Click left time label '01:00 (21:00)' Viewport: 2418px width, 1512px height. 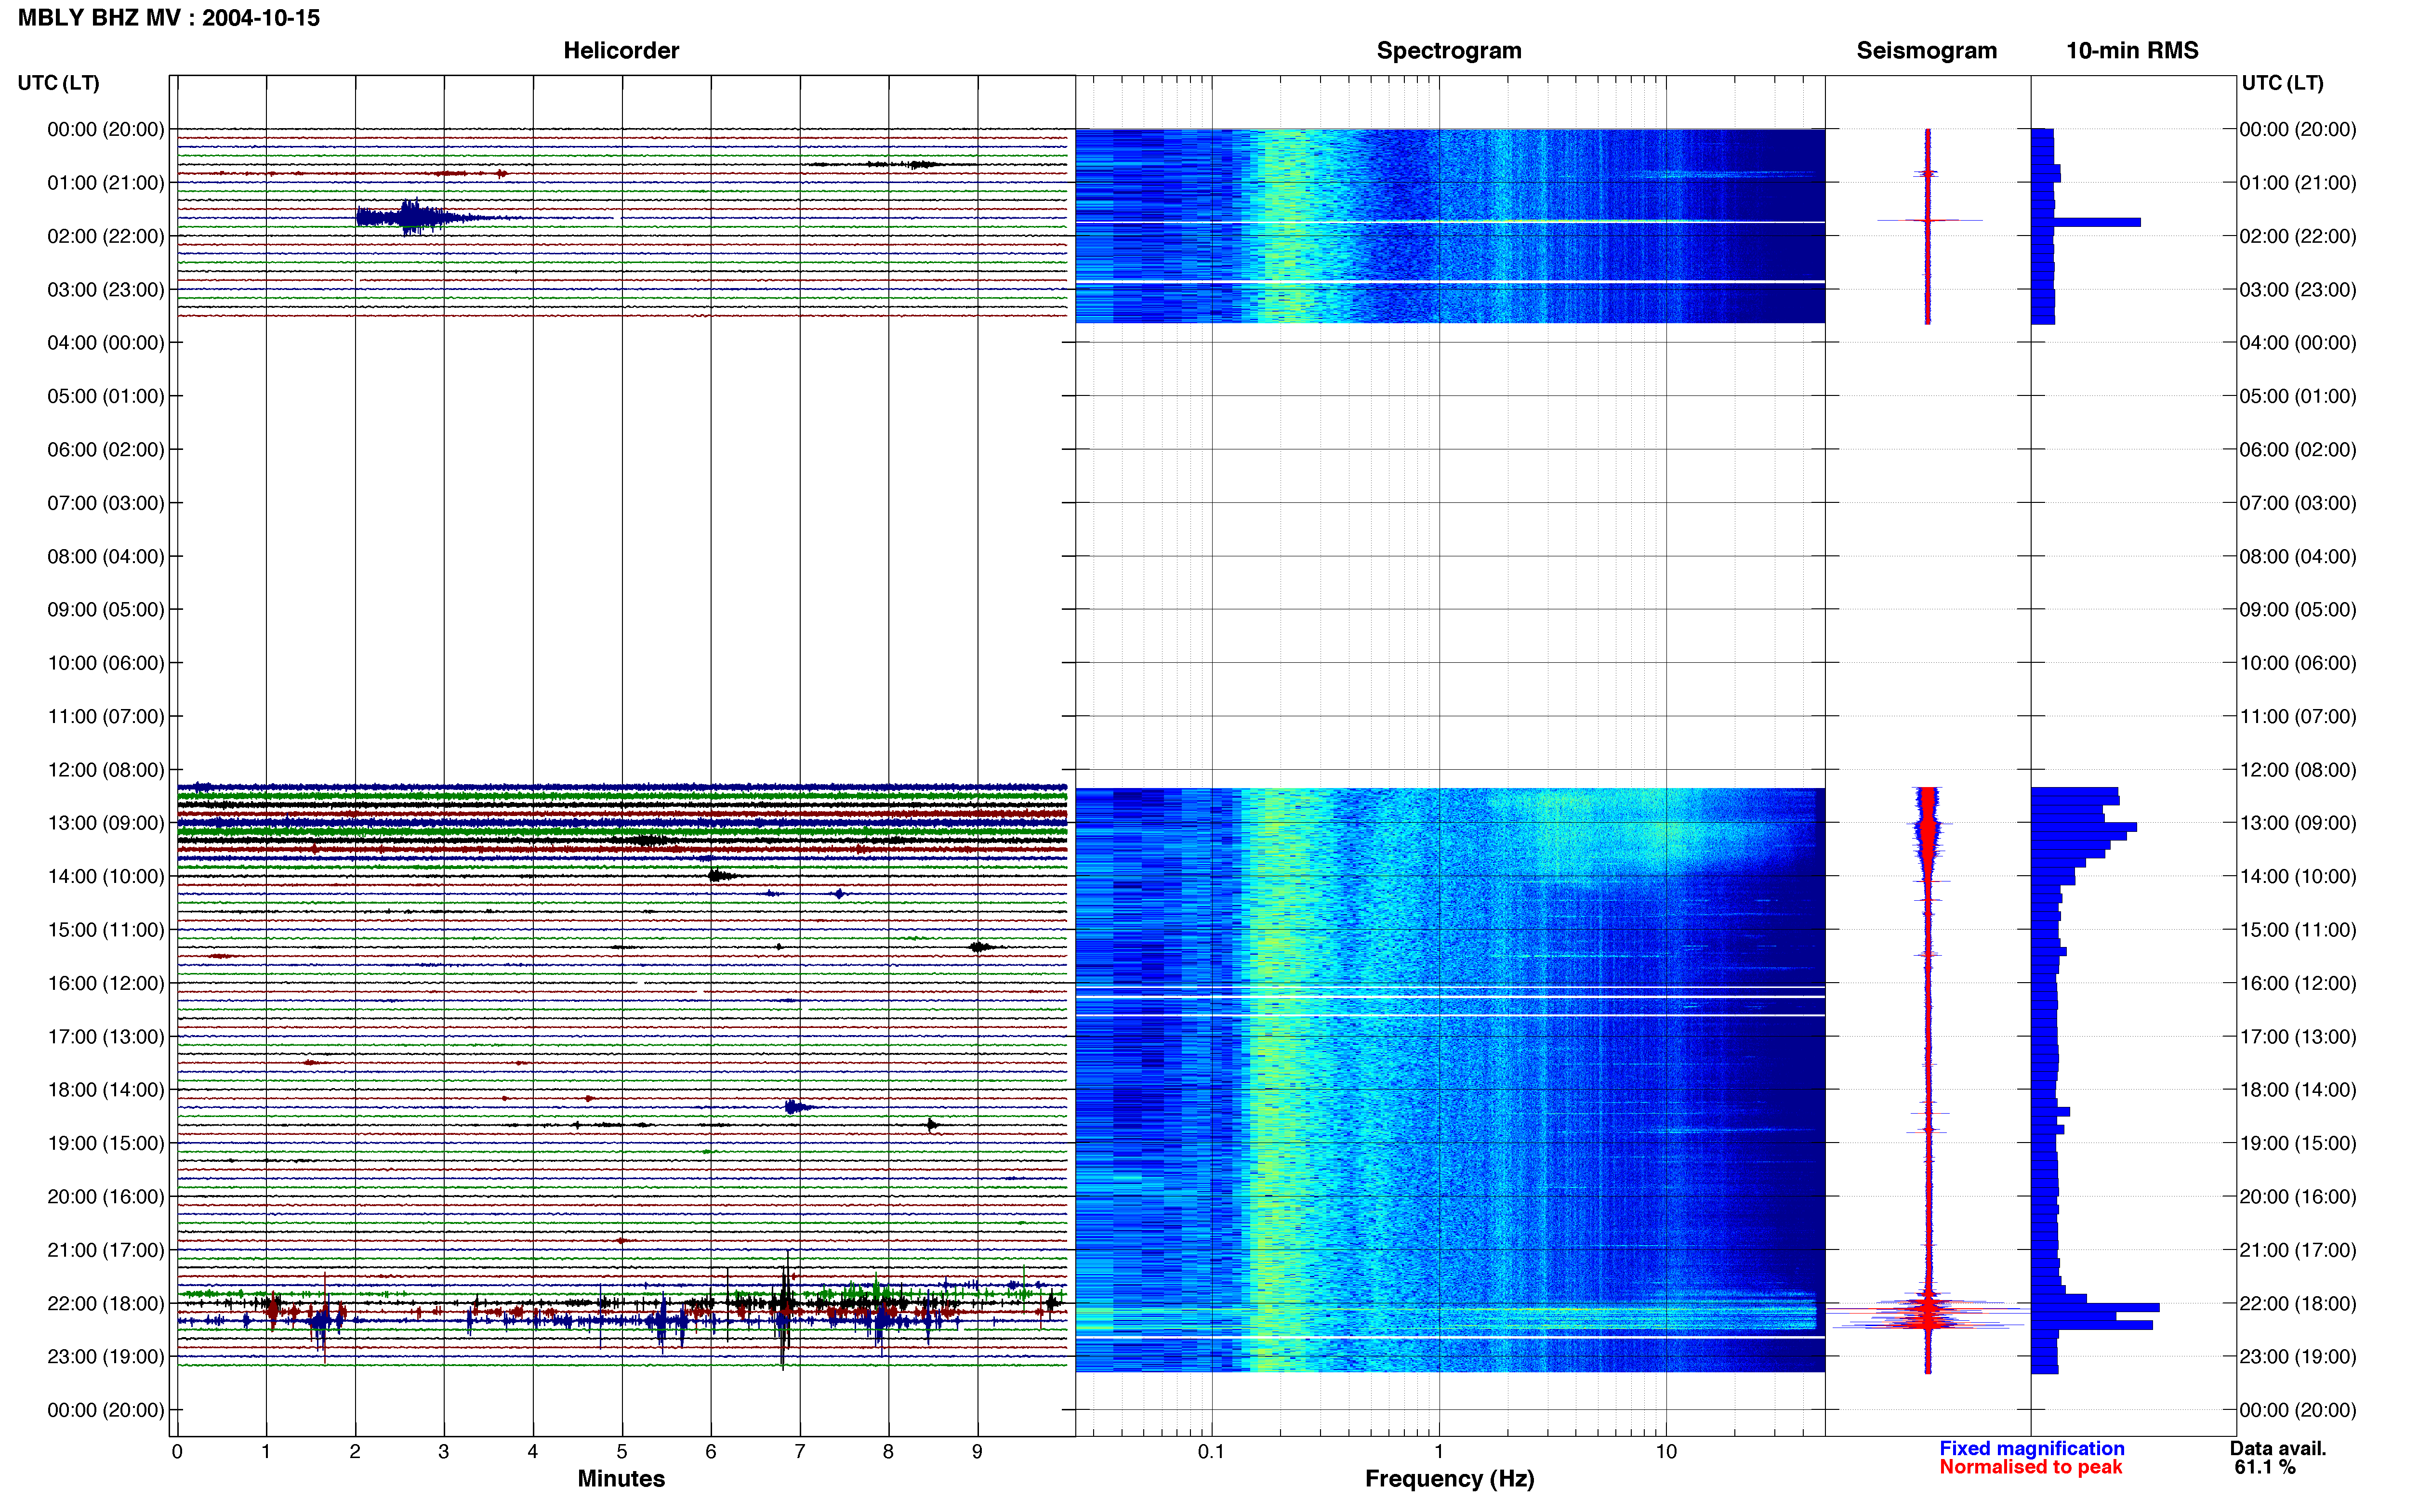106,183
